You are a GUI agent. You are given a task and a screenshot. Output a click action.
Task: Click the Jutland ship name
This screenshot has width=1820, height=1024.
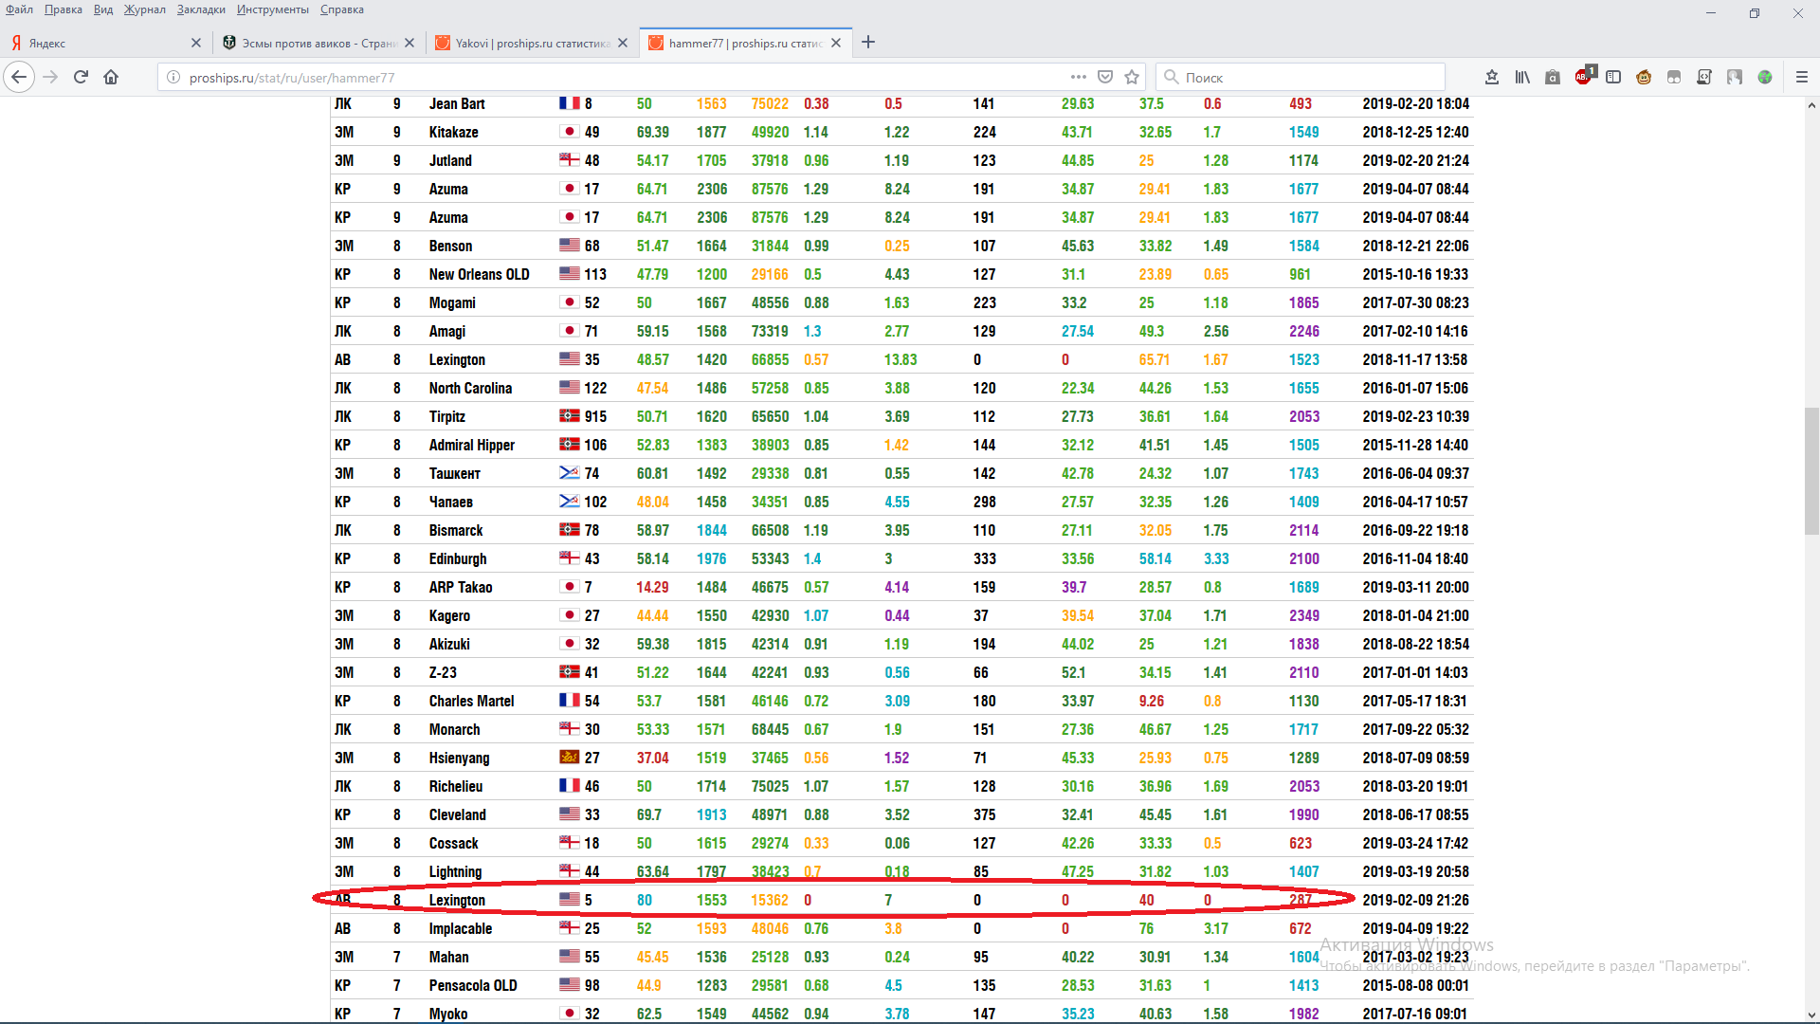click(450, 160)
